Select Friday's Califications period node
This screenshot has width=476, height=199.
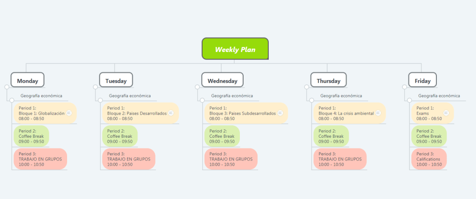(429, 159)
